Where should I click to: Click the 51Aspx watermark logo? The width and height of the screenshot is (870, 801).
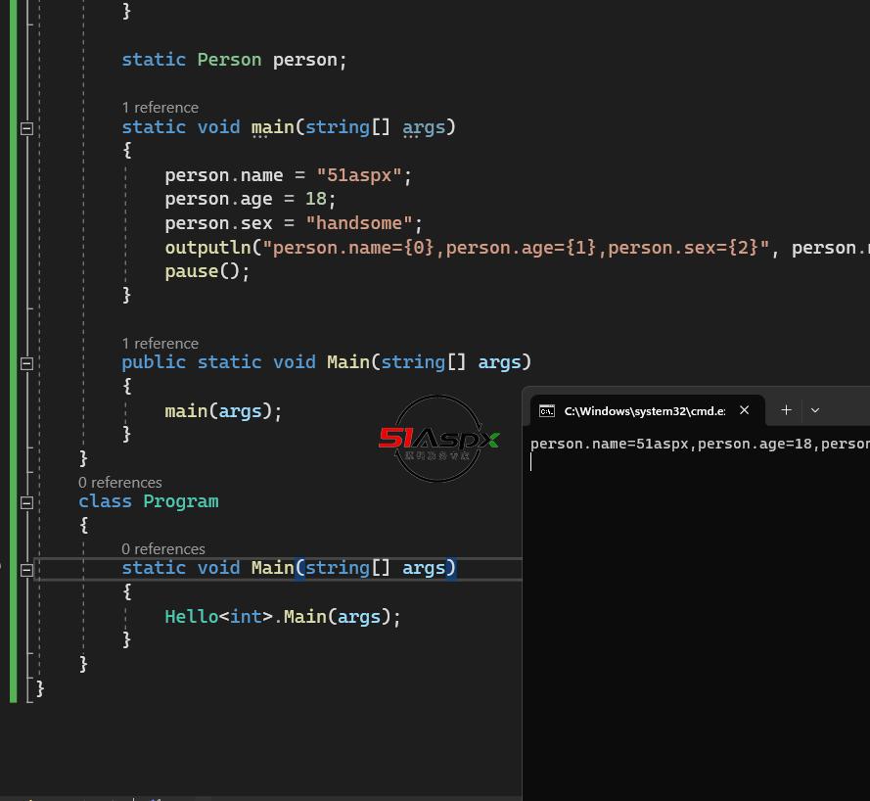pos(438,439)
